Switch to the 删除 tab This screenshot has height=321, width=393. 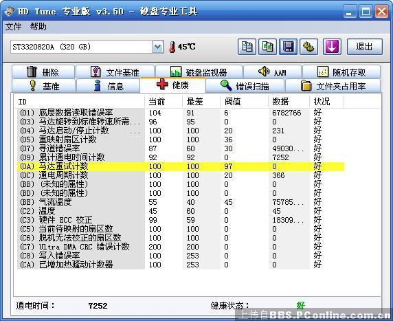coord(43,72)
